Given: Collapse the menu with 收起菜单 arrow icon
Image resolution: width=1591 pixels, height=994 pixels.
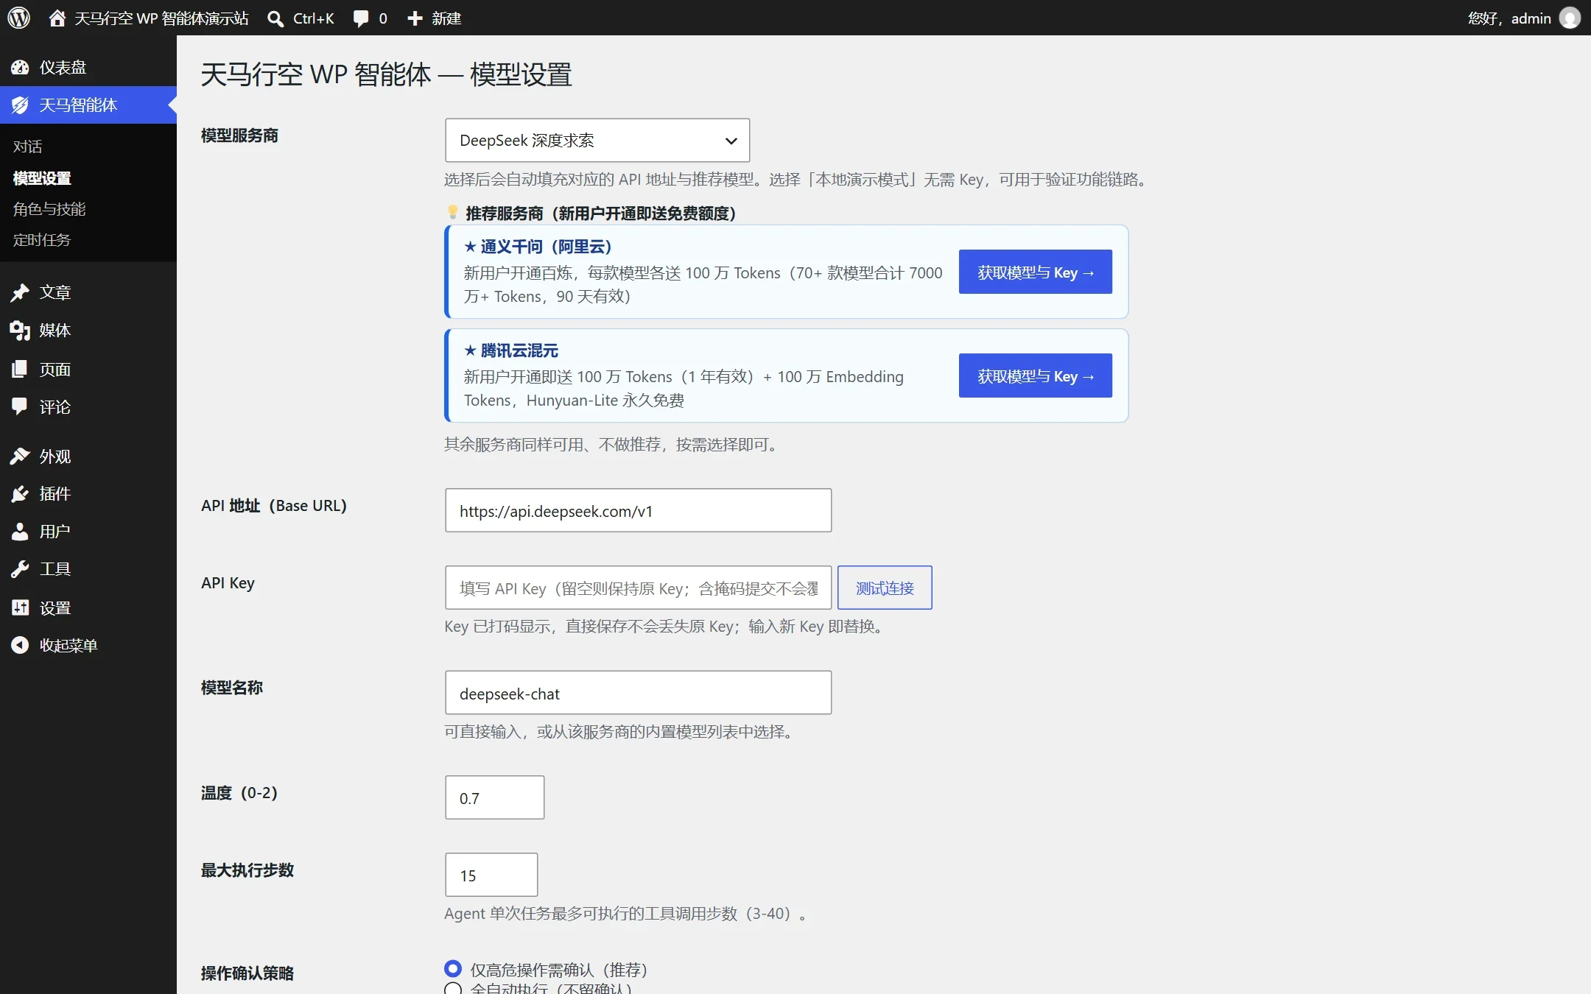Looking at the screenshot, I should click(20, 645).
